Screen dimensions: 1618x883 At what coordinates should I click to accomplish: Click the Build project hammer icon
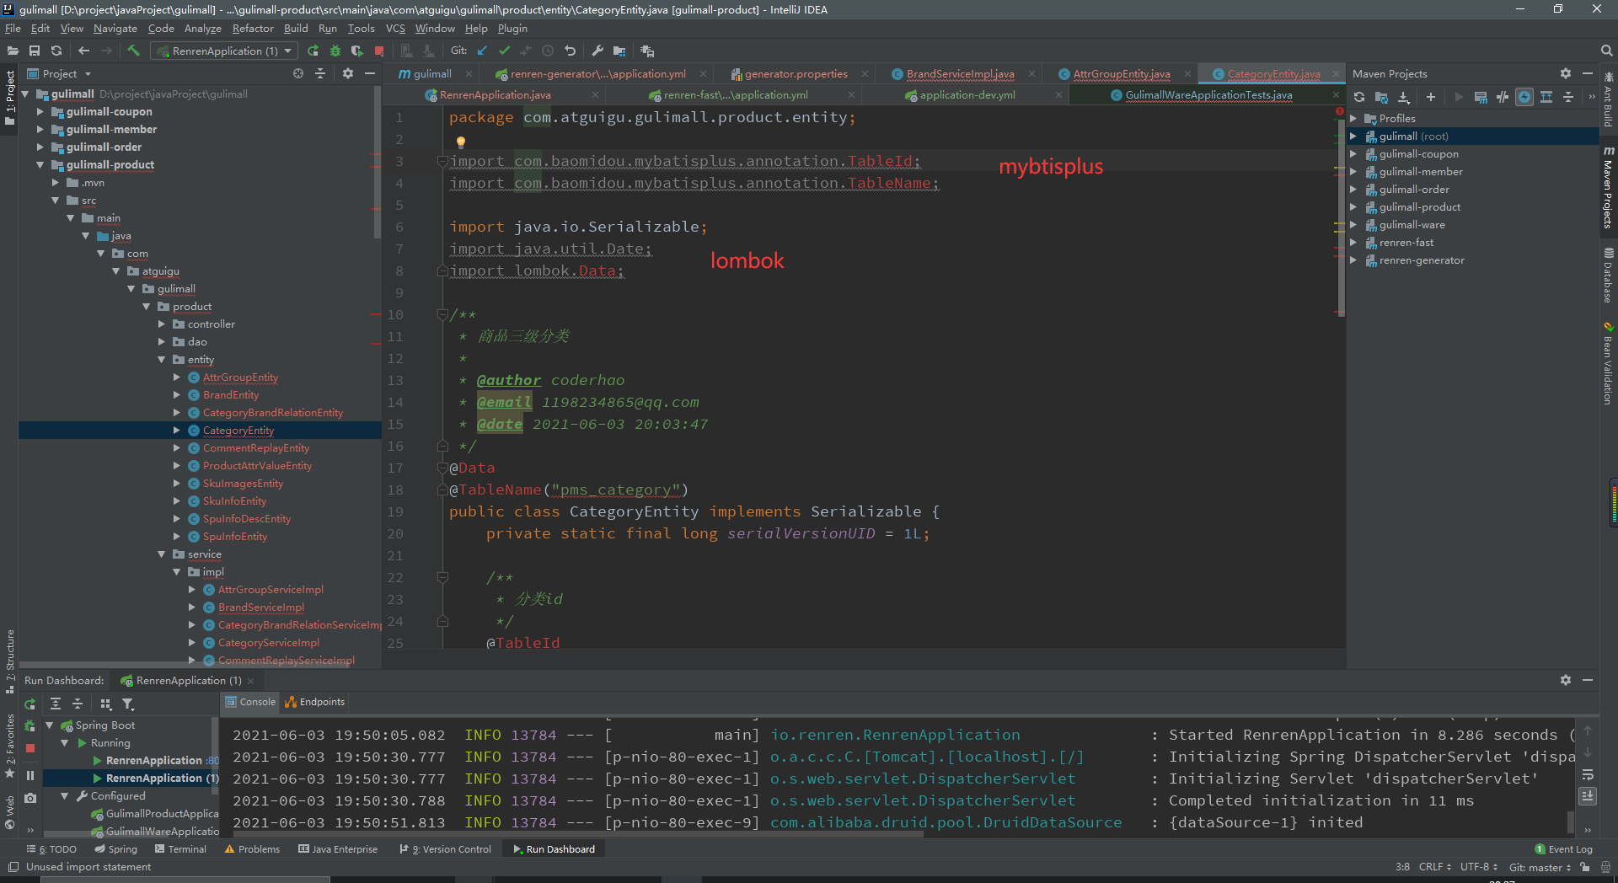click(x=133, y=51)
